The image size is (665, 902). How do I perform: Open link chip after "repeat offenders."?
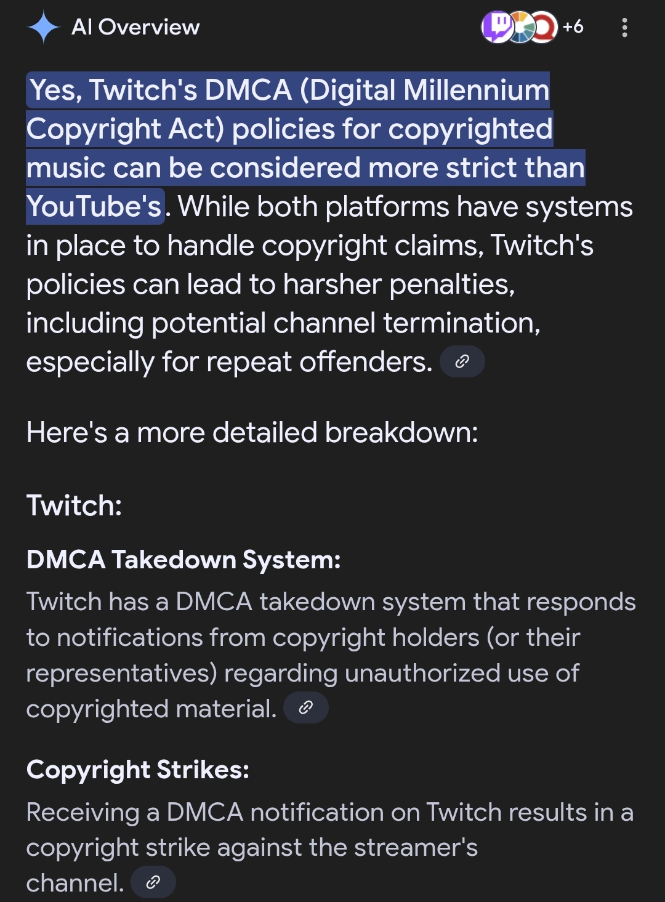(462, 362)
